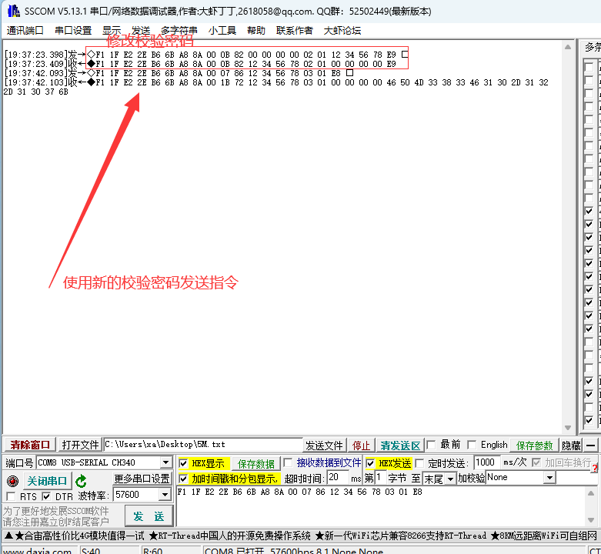
Task: Open the 小工具 menu
Action: (222, 30)
